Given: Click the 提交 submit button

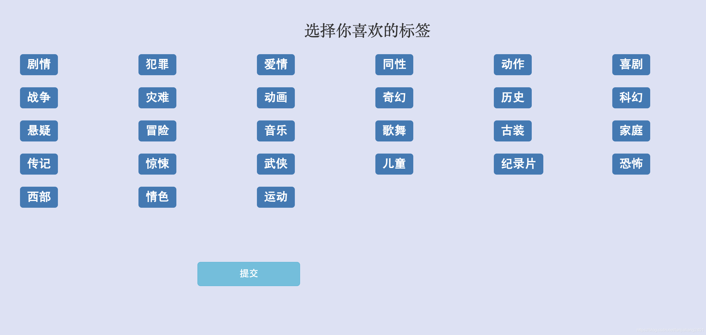Looking at the screenshot, I should tap(249, 273).
